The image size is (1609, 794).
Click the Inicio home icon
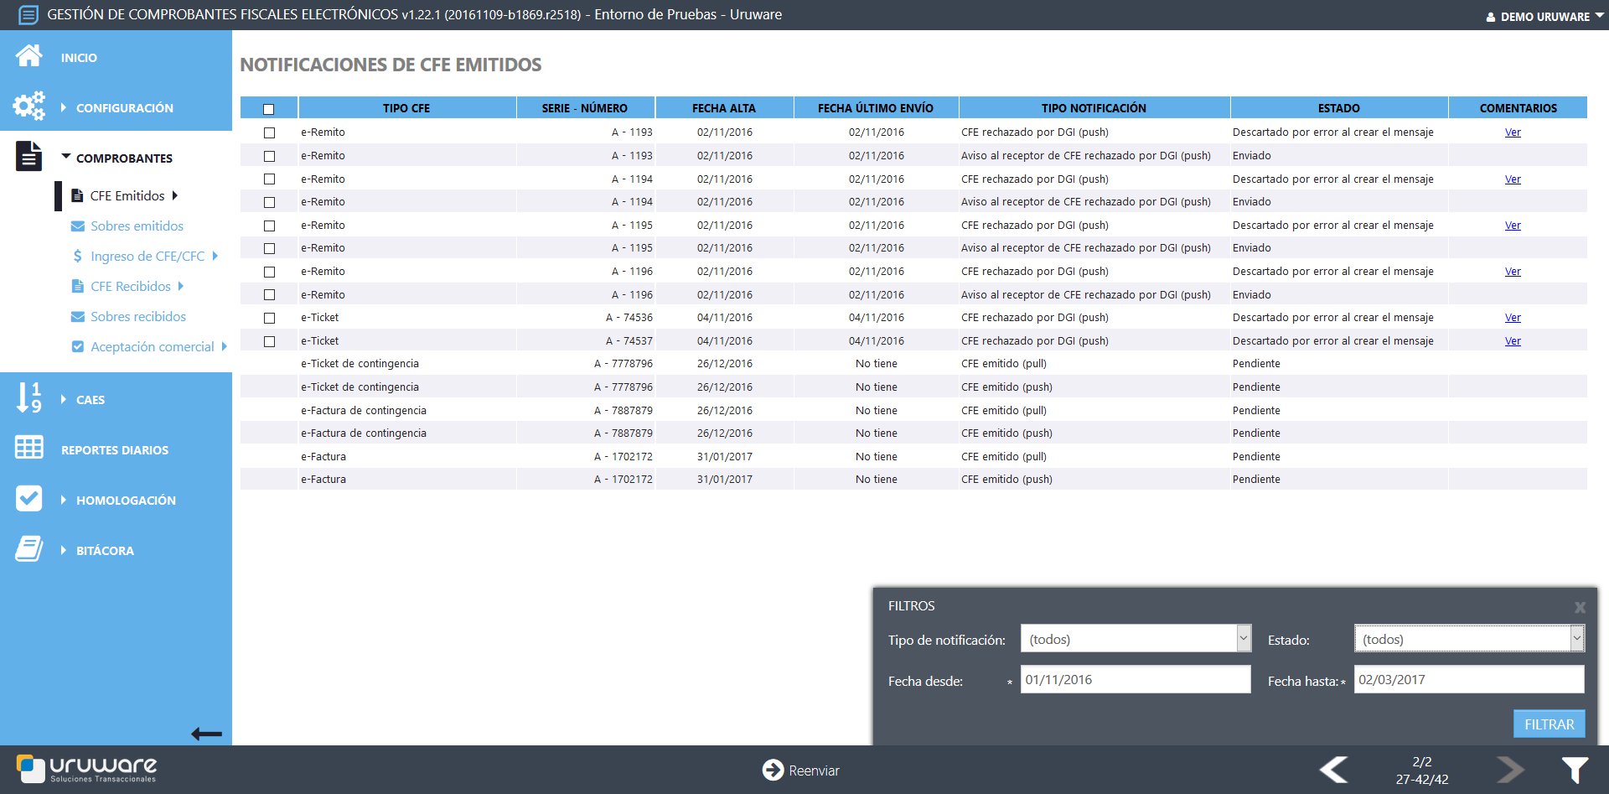point(28,56)
